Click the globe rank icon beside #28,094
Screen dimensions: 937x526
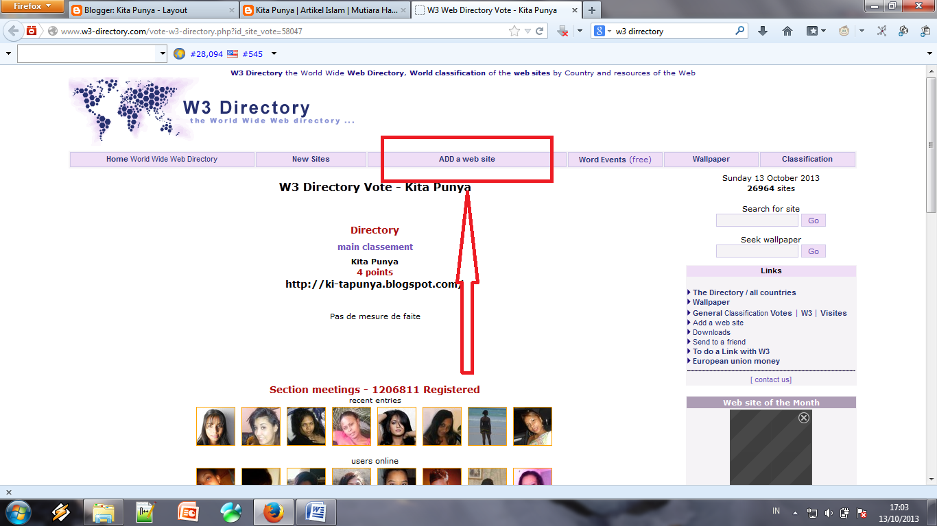180,53
